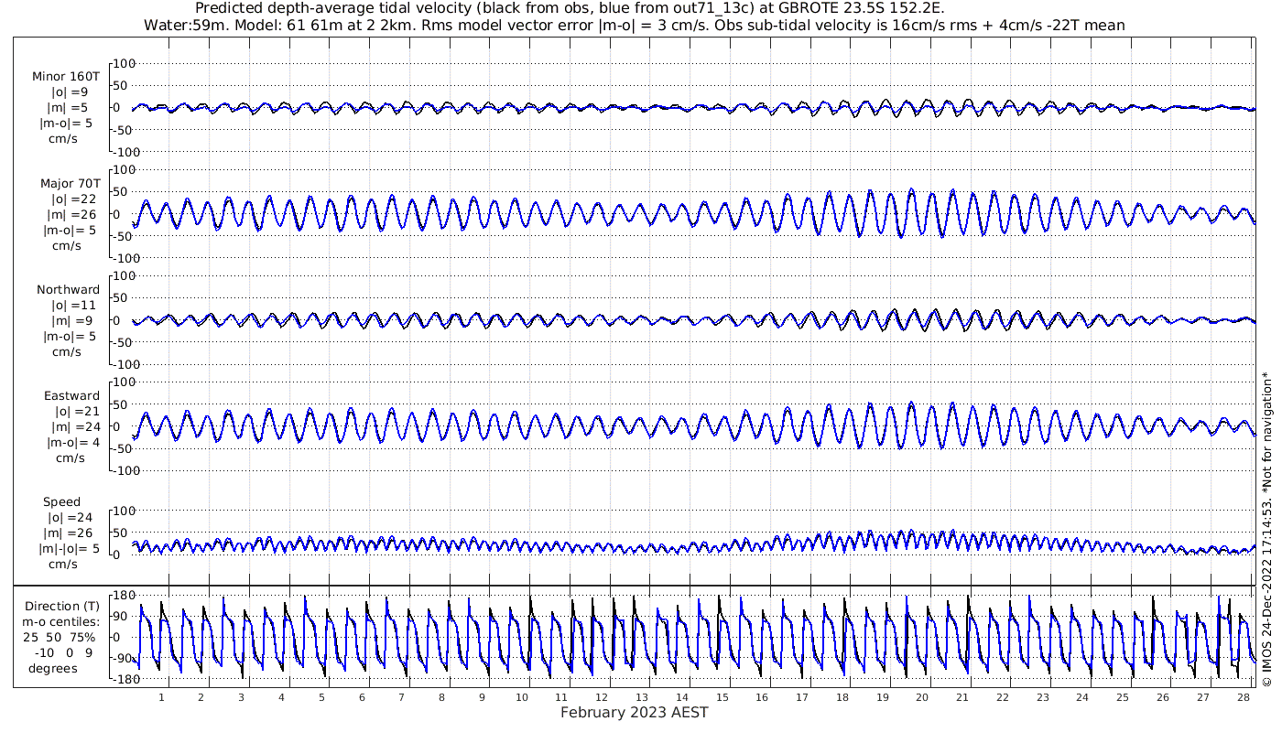Click the day '23' tick label
This screenshot has width=1282, height=732.
pyautogui.click(x=1042, y=697)
